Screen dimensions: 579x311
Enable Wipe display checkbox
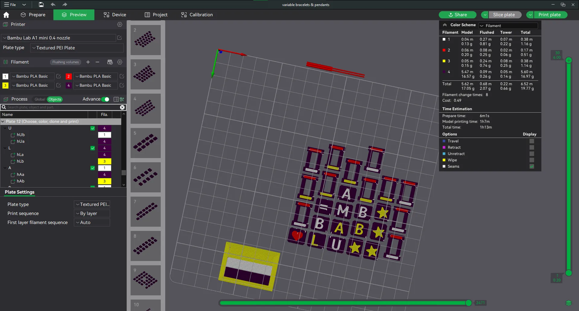coord(532,160)
